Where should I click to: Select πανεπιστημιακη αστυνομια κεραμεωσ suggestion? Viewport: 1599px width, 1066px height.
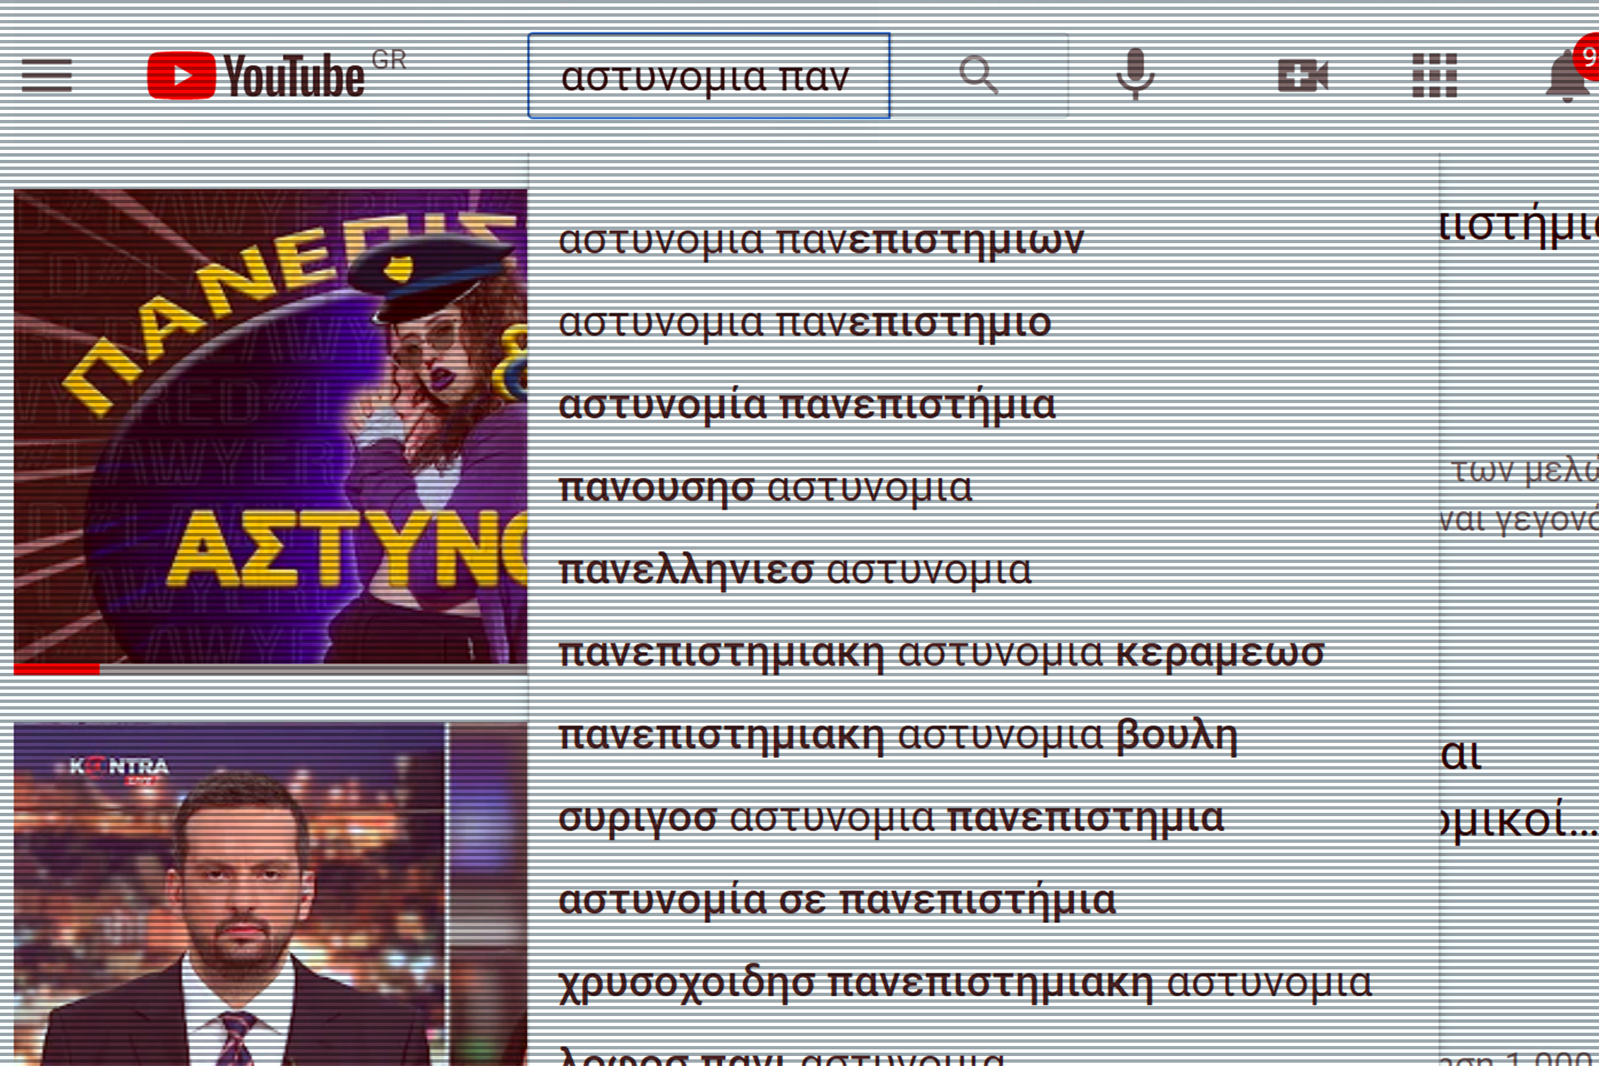click(941, 653)
